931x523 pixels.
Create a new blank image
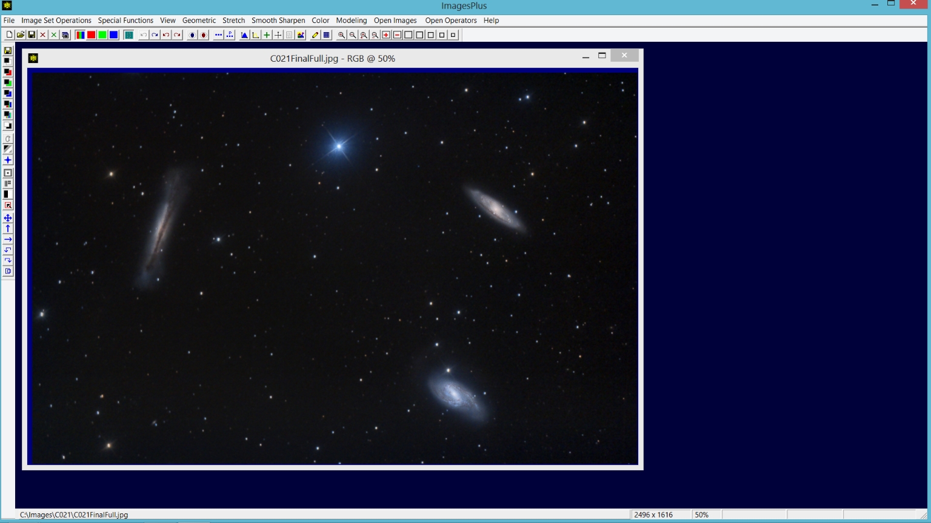(9, 35)
